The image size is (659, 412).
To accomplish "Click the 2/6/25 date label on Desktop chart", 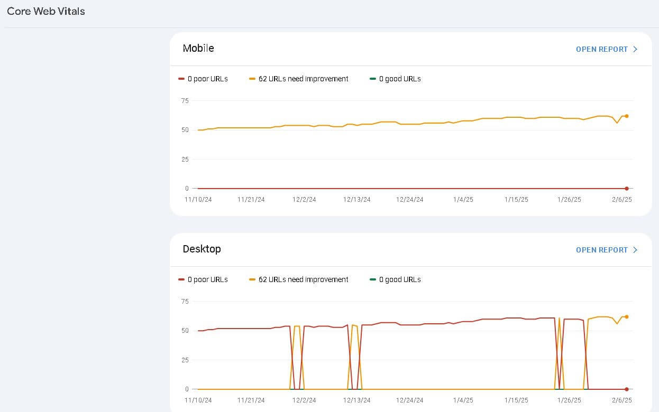I will [x=621, y=400].
